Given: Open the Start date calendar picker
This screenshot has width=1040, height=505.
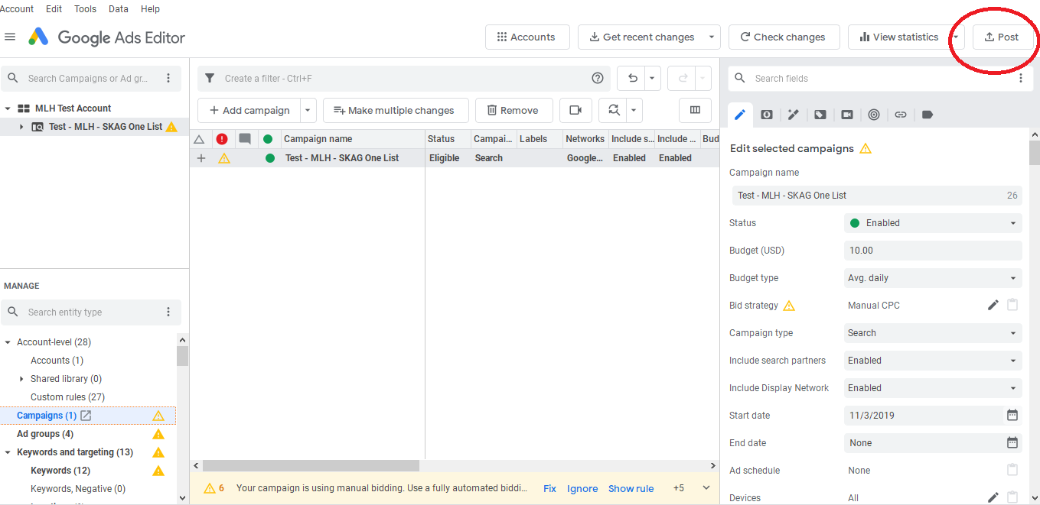Looking at the screenshot, I should [x=1012, y=415].
